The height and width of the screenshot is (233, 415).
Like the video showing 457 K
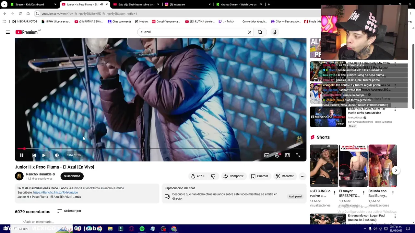coord(197,176)
